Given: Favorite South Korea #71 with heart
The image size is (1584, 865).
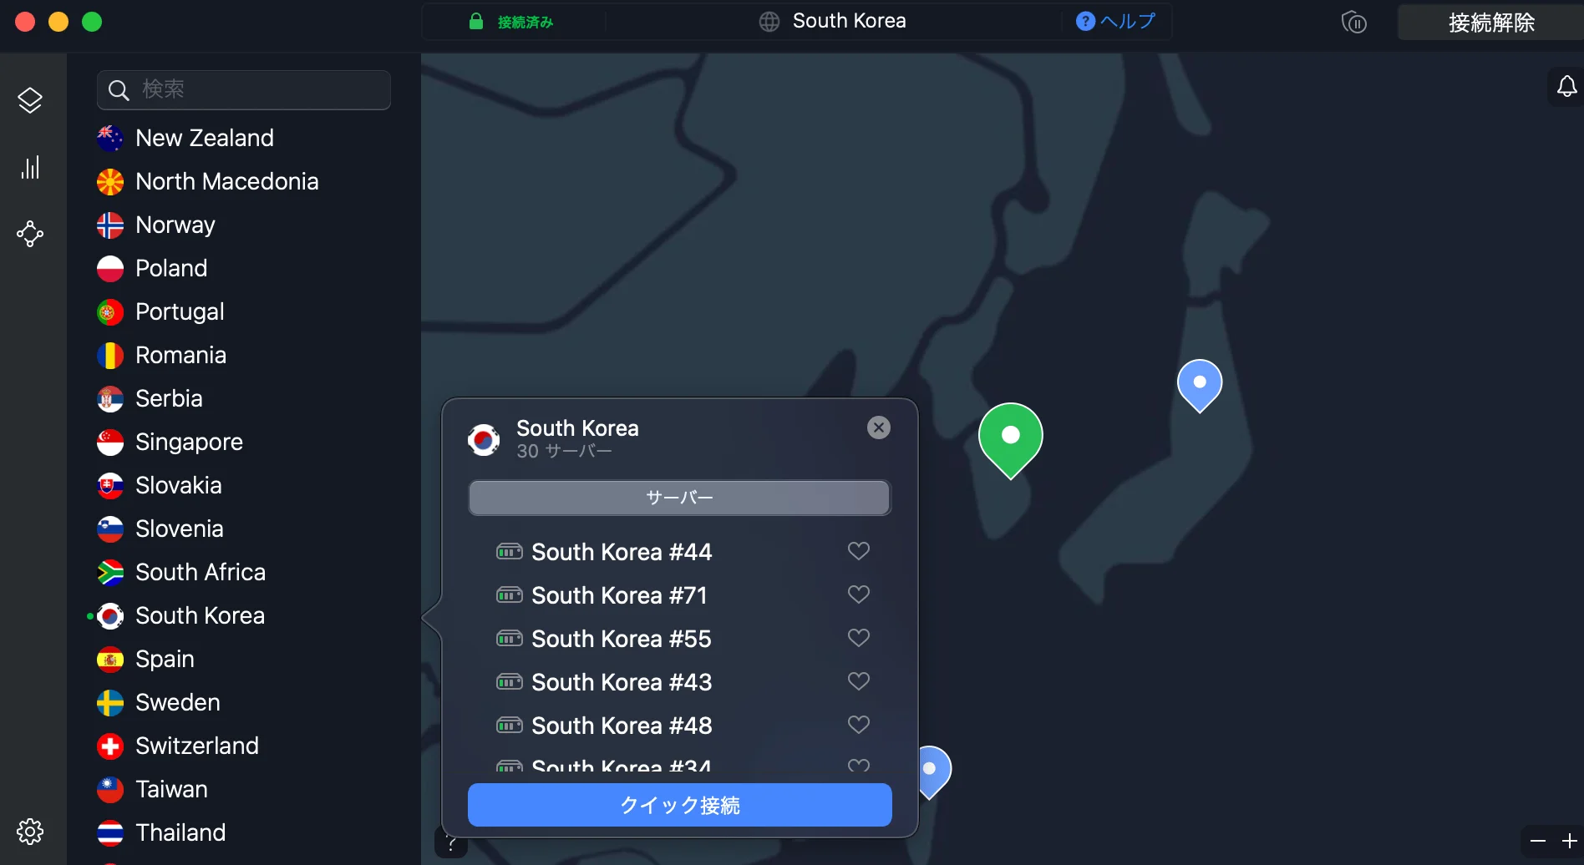Looking at the screenshot, I should point(859,594).
